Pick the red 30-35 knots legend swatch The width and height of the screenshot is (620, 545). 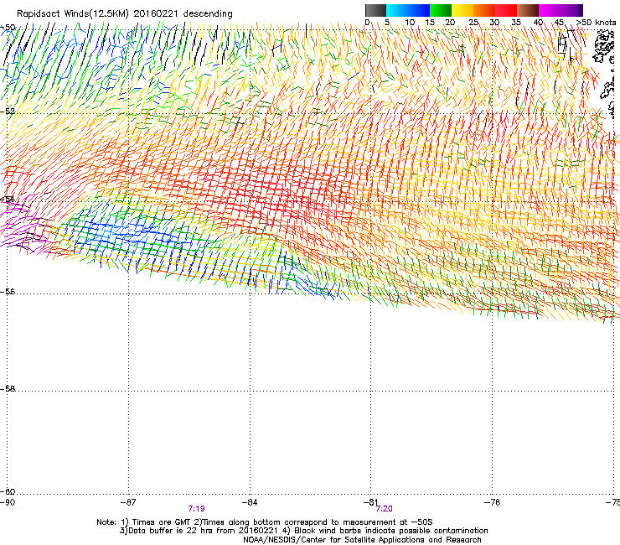[x=506, y=10]
